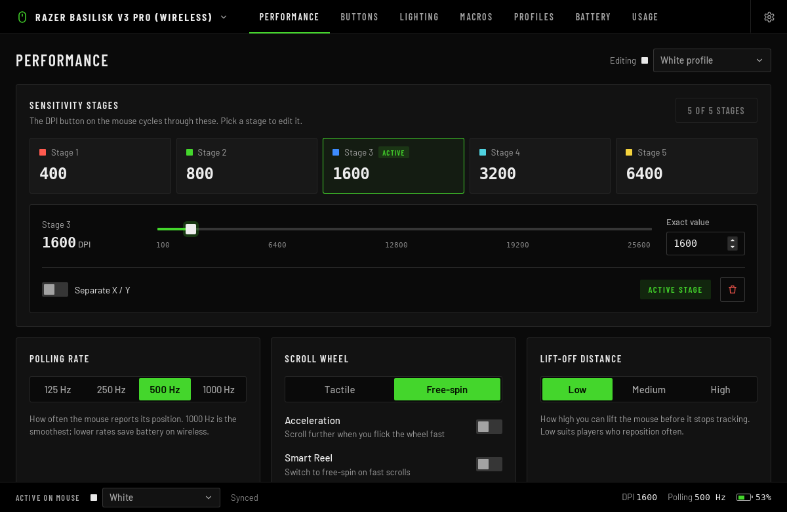Delete Stage 3 with the trash icon
The height and width of the screenshot is (512, 787).
click(733, 289)
